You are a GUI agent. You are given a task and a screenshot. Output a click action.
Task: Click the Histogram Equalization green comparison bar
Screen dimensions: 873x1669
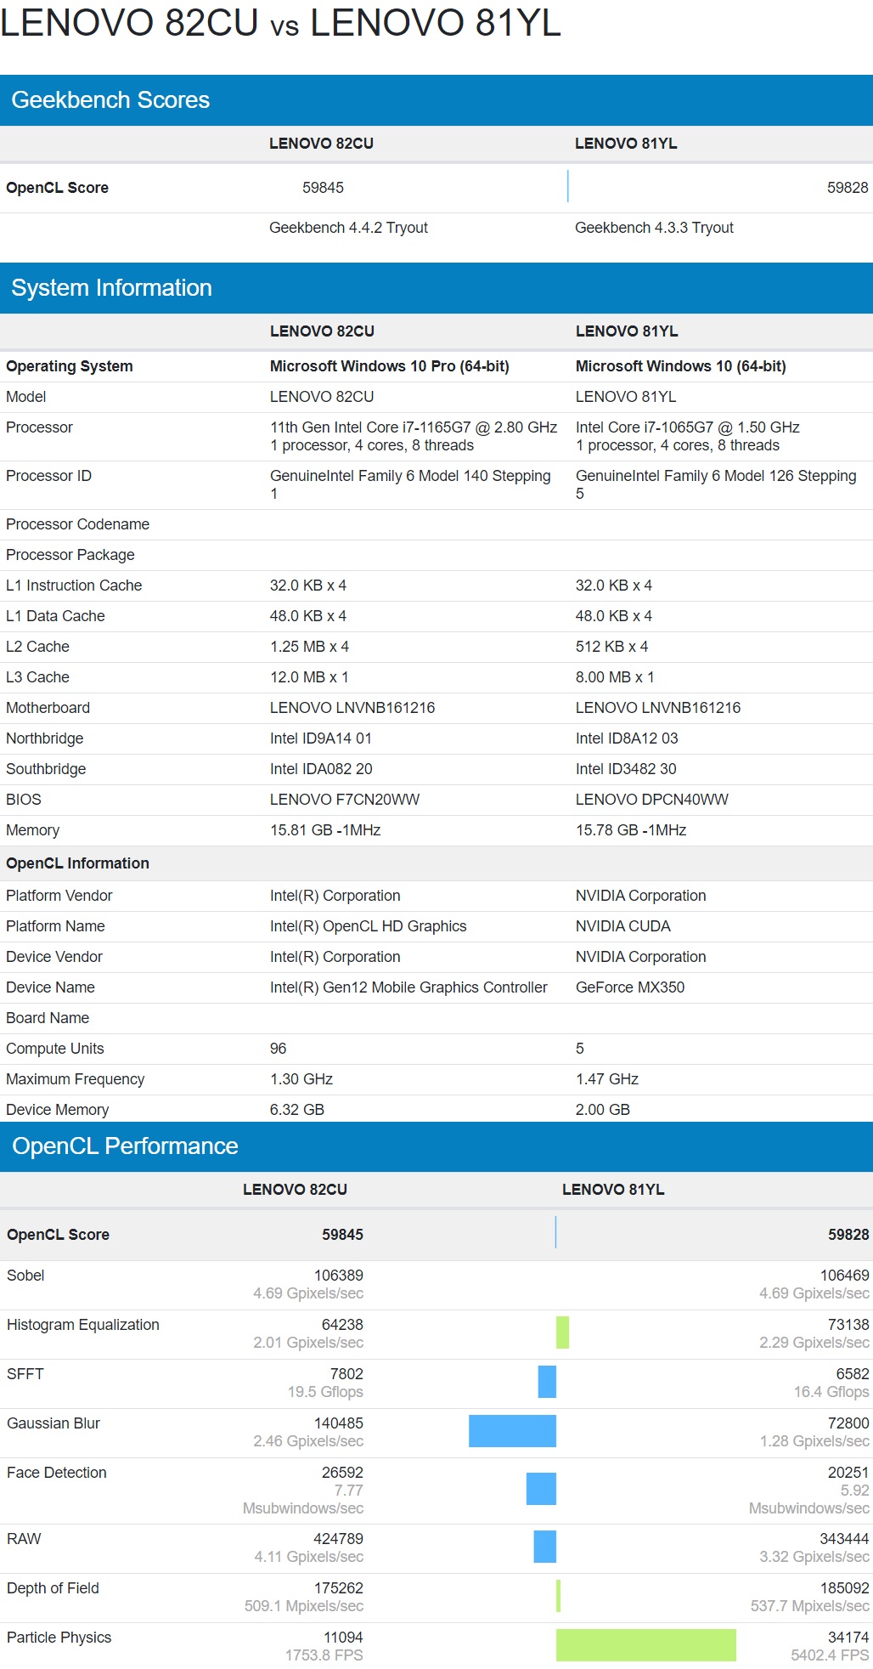pyautogui.click(x=562, y=1332)
